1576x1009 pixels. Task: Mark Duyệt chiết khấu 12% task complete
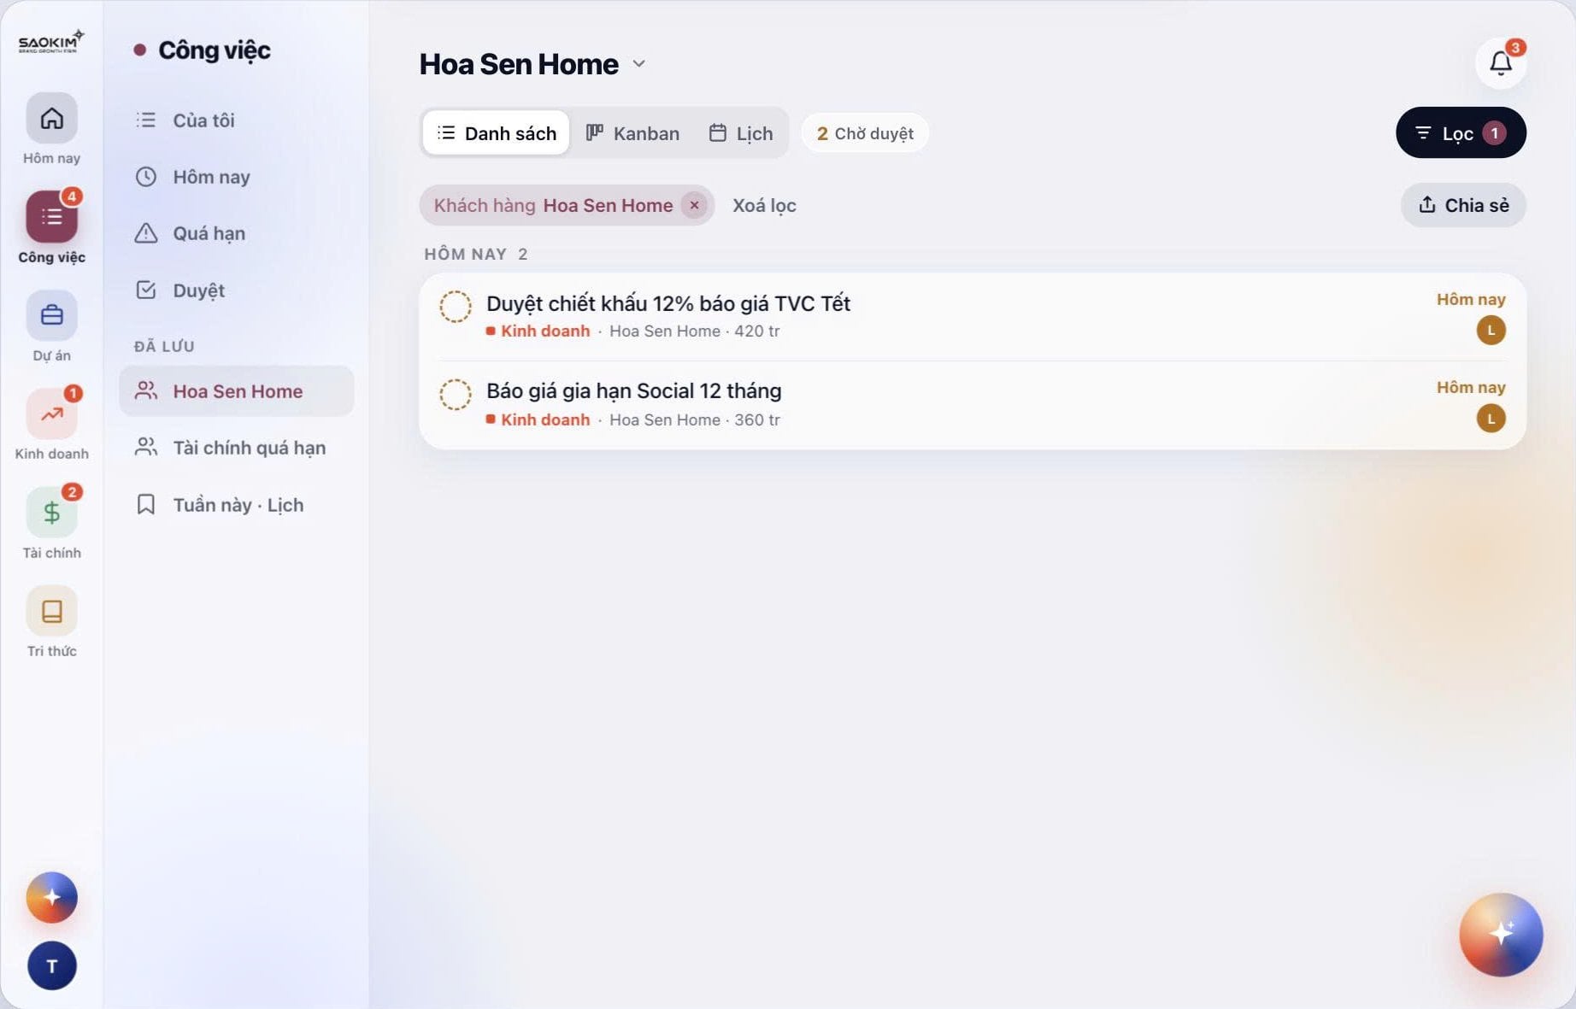pyautogui.click(x=456, y=306)
